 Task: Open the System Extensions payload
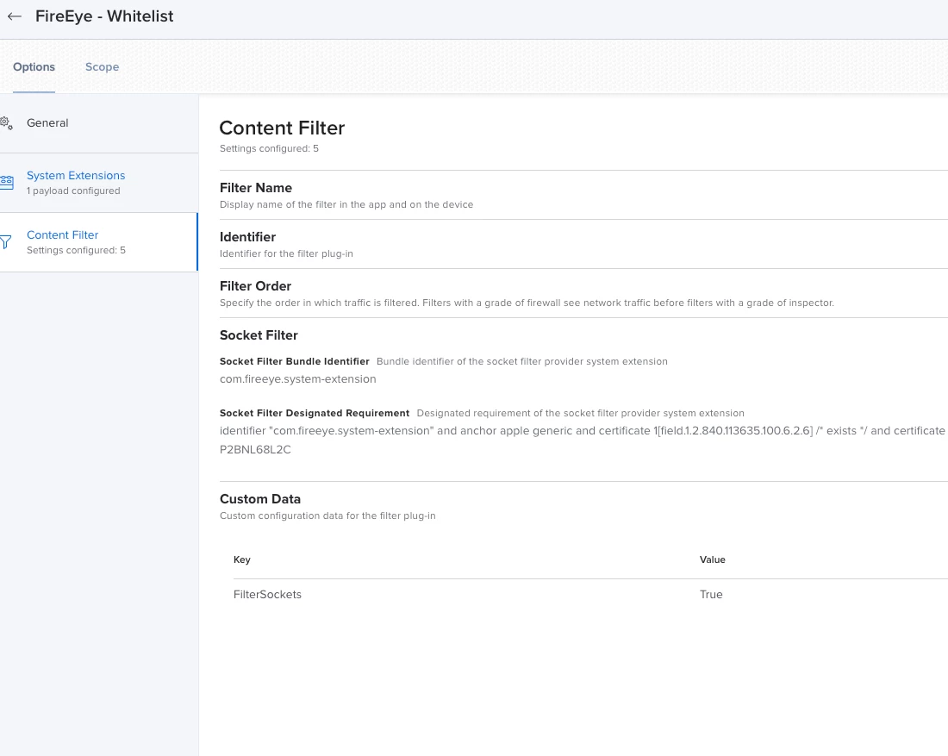pyautogui.click(x=99, y=183)
